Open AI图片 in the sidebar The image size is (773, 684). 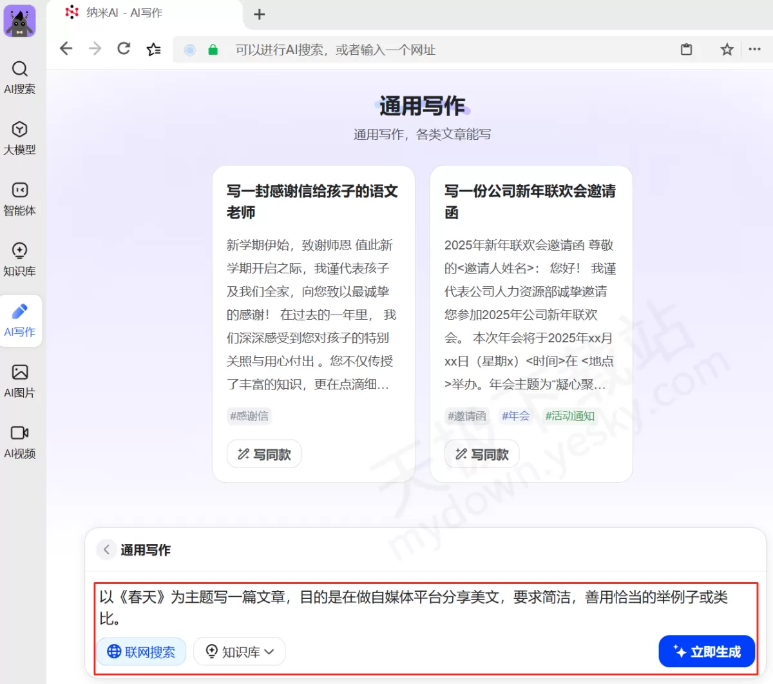coord(20,381)
